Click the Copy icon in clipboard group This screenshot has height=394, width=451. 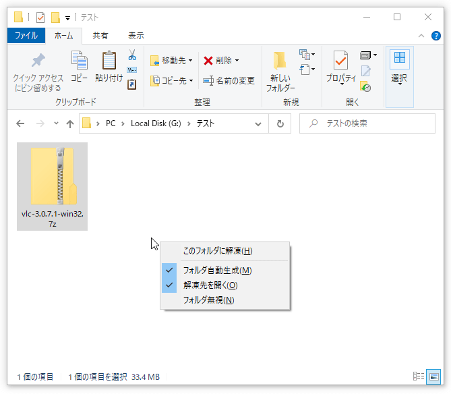point(79,60)
